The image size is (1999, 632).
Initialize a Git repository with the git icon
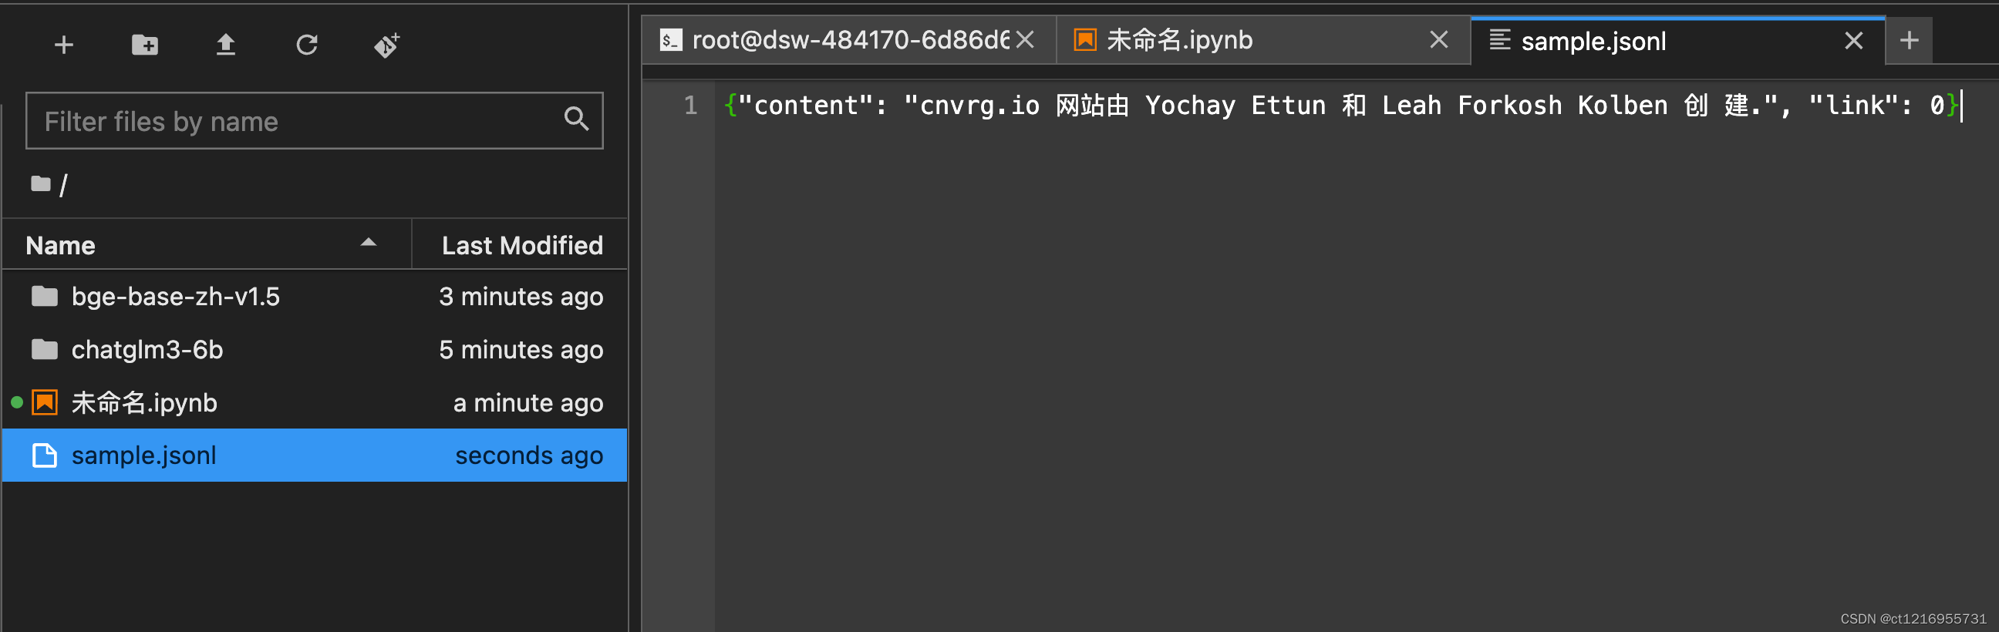tap(386, 44)
